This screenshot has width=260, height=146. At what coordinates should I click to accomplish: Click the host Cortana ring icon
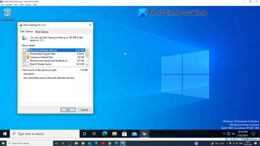(56, 143)
